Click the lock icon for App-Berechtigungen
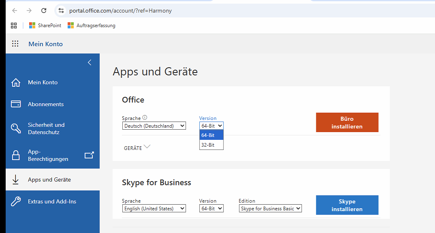The width and height of the screenshot is (435, 233). [16, 155]
